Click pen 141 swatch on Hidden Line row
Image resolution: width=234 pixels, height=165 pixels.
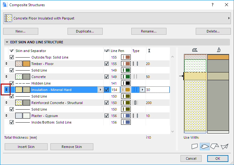(126, 83)
